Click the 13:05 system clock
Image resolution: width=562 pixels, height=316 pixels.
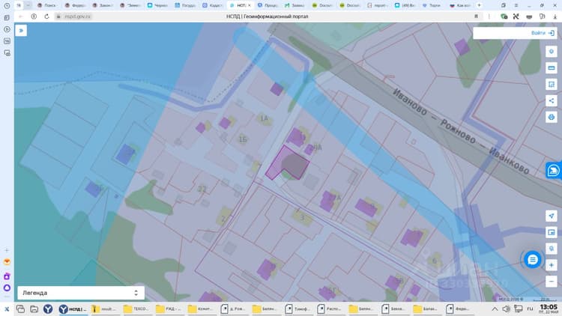[549, 309]
